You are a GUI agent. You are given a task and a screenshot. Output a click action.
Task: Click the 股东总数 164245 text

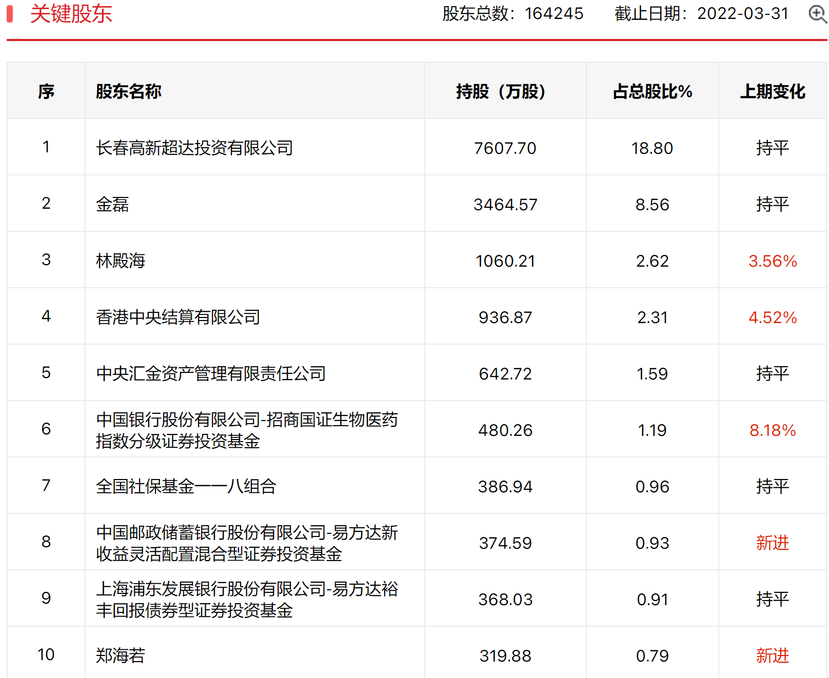point(513,14)
